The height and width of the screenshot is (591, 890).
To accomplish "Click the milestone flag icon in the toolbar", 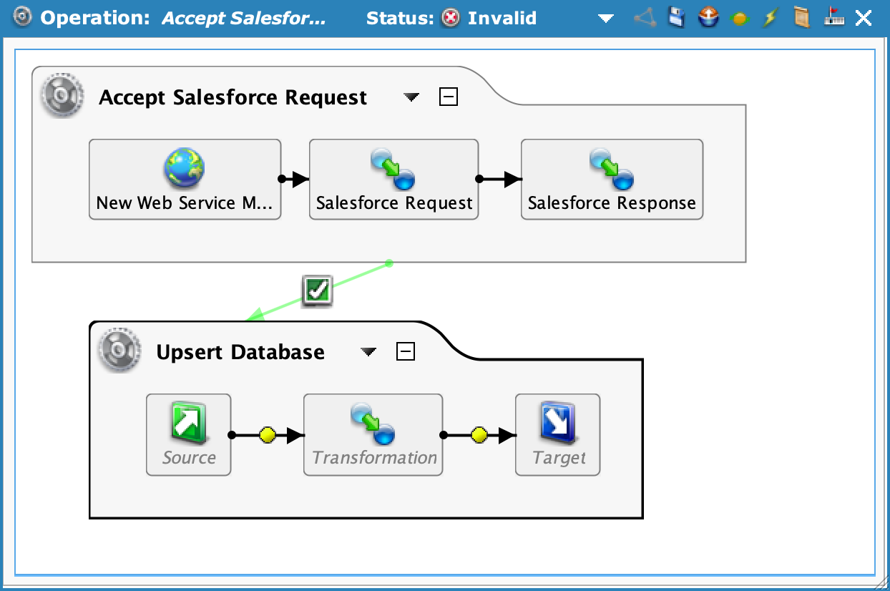I will [833, 18].
